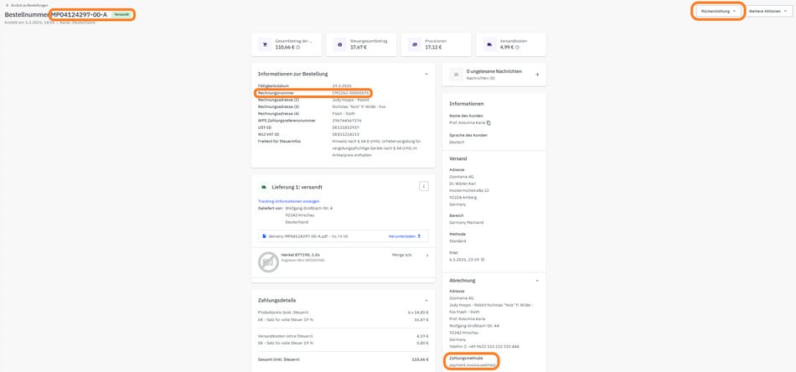
Task: Go back via 'Zurück zu Bestellungen' link
Action: pos(27,5)
